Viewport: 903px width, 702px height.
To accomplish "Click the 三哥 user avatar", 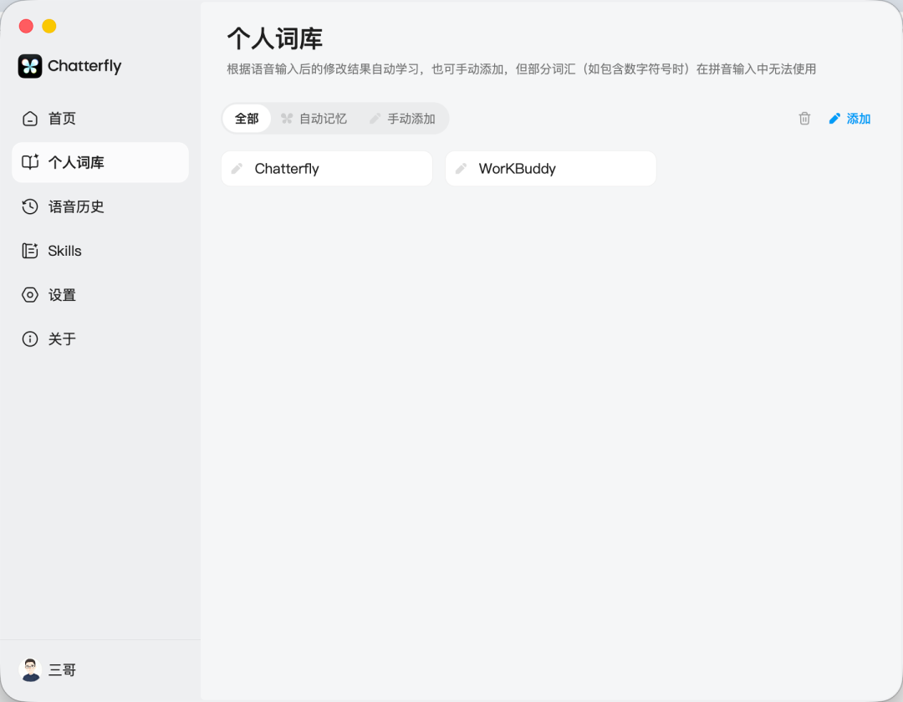I will [30, 669].
